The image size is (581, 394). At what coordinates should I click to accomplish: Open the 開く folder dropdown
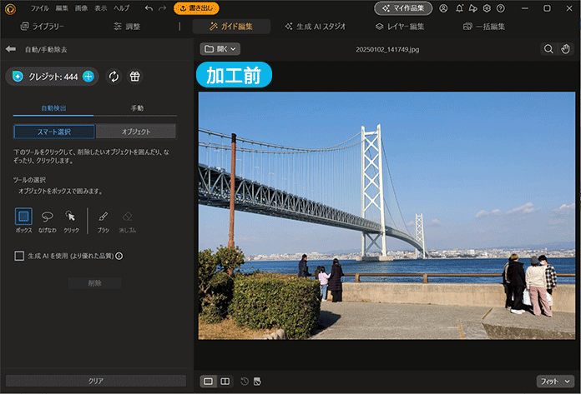pos(220,49)
